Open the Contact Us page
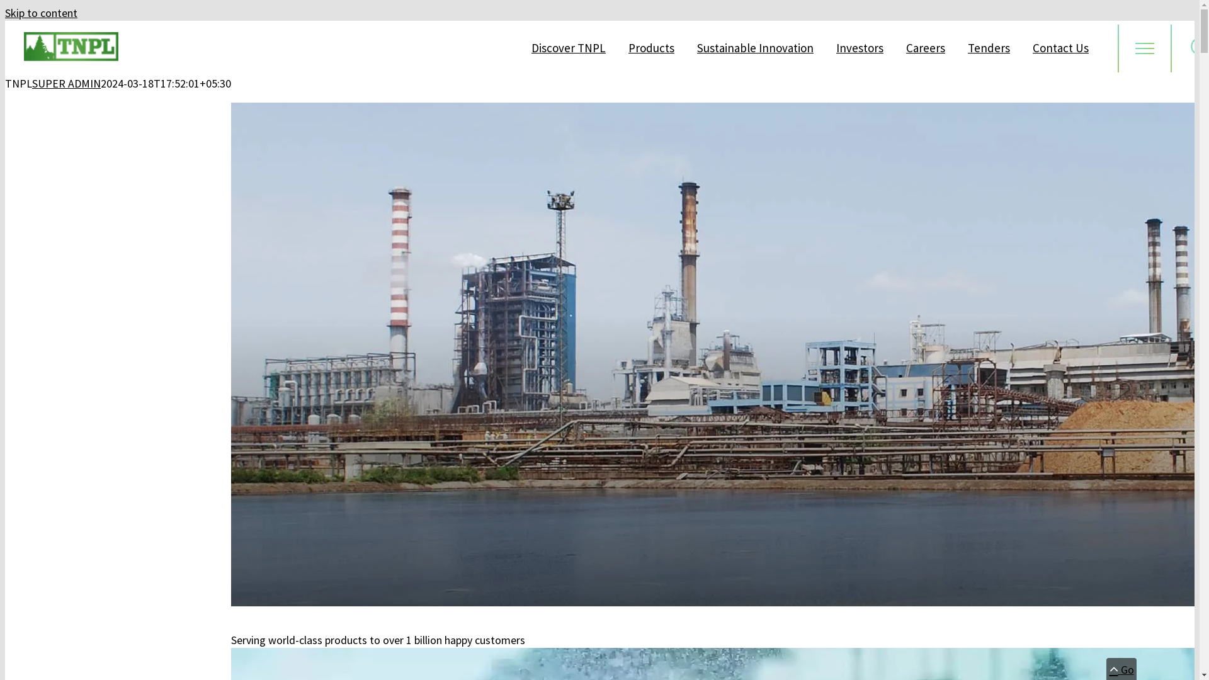 pos(1060,48)
